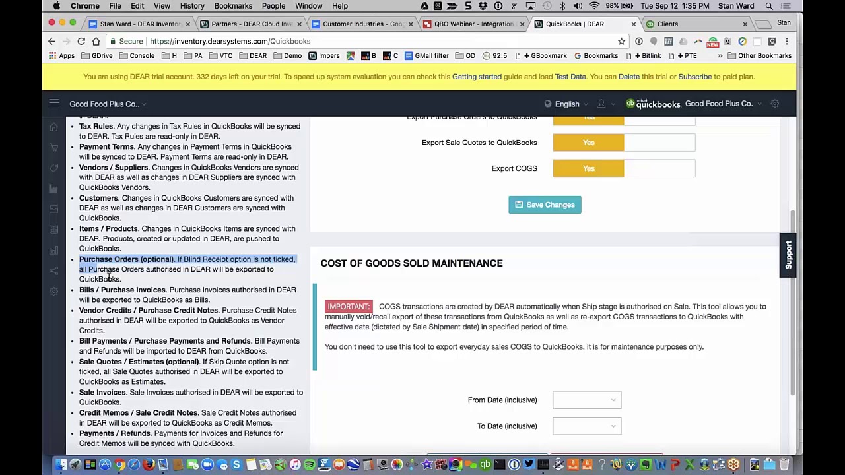The image size is (845, 475).
Task: Open the History menu
Action: 192,6
